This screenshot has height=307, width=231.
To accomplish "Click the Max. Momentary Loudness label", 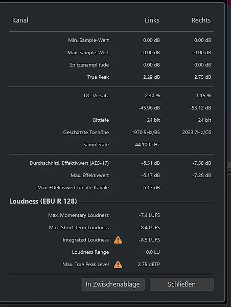I will 78,215.
